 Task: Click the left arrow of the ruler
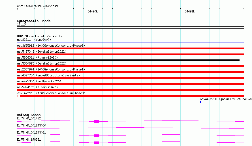(x=18, y=9)
